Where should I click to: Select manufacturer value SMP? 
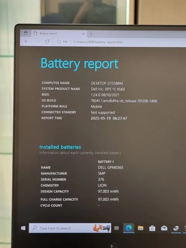[x=102, y=174]
